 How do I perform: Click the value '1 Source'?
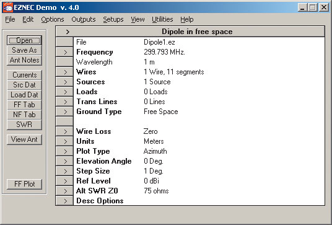click(x=157, y=82)
